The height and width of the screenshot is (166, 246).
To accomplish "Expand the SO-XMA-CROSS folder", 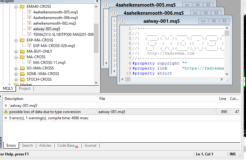I will pos(16,69).
